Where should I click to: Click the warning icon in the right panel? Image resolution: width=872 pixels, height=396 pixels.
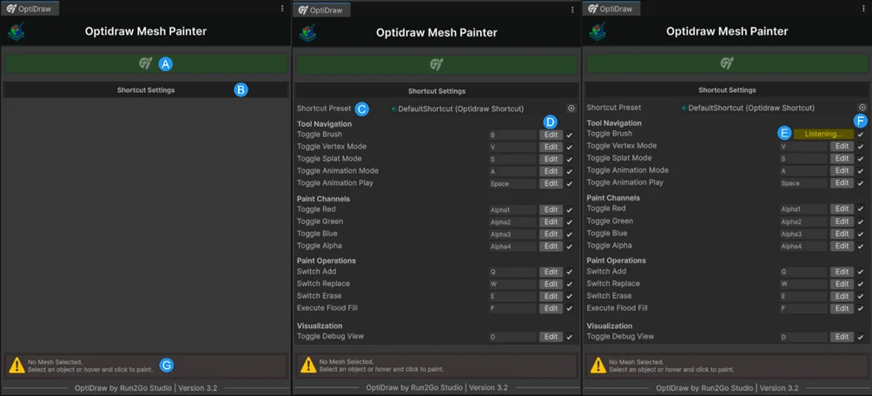pyautogui.click(x=598, y=365)
